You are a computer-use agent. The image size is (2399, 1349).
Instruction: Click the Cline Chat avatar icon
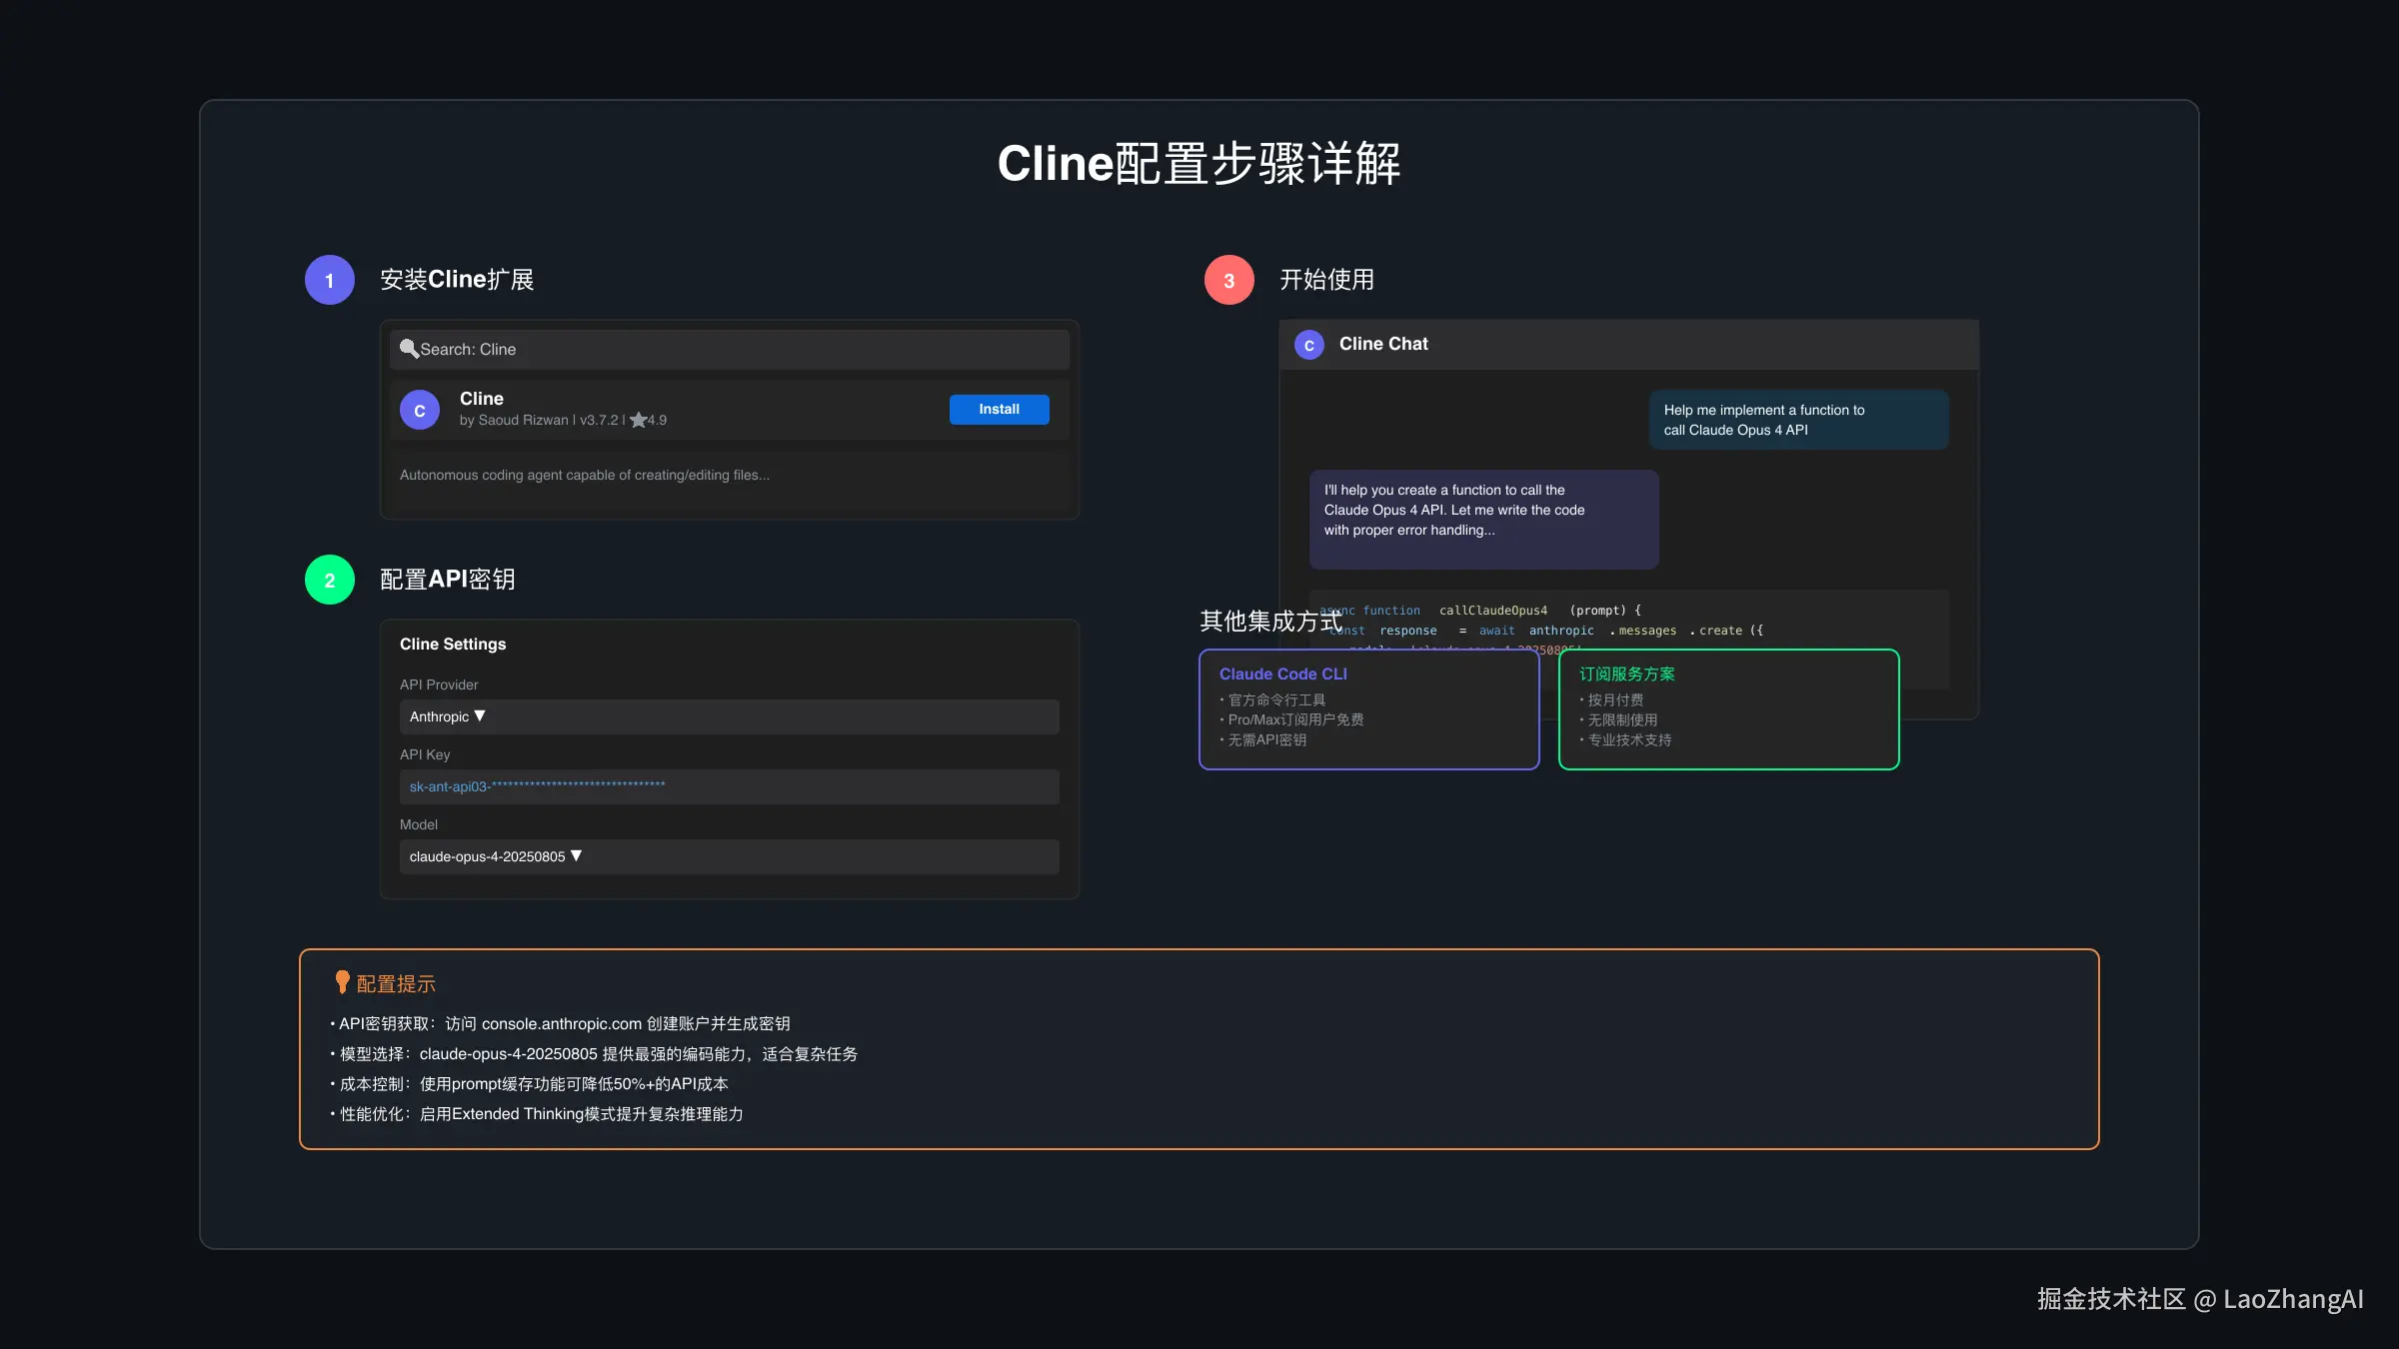pos(1309,344)
